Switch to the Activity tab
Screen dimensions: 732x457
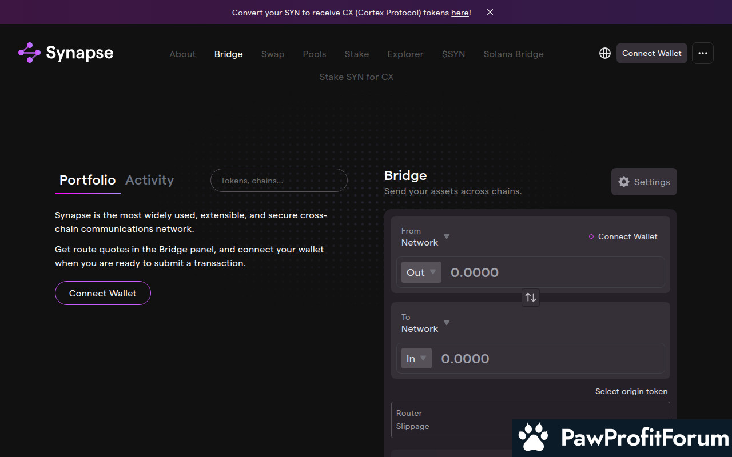click(150, 180)
